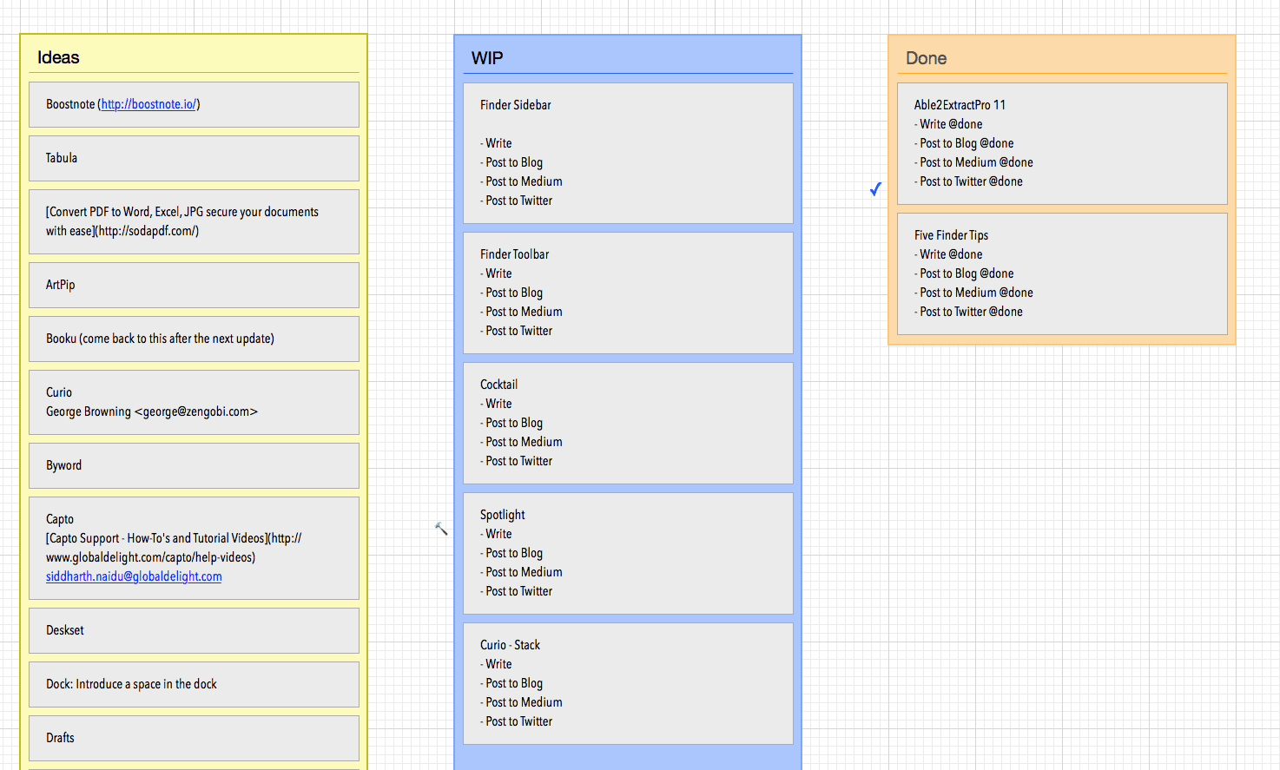Select the Done column title
The height and width of the screenshot is (770, 1280).
926,58
